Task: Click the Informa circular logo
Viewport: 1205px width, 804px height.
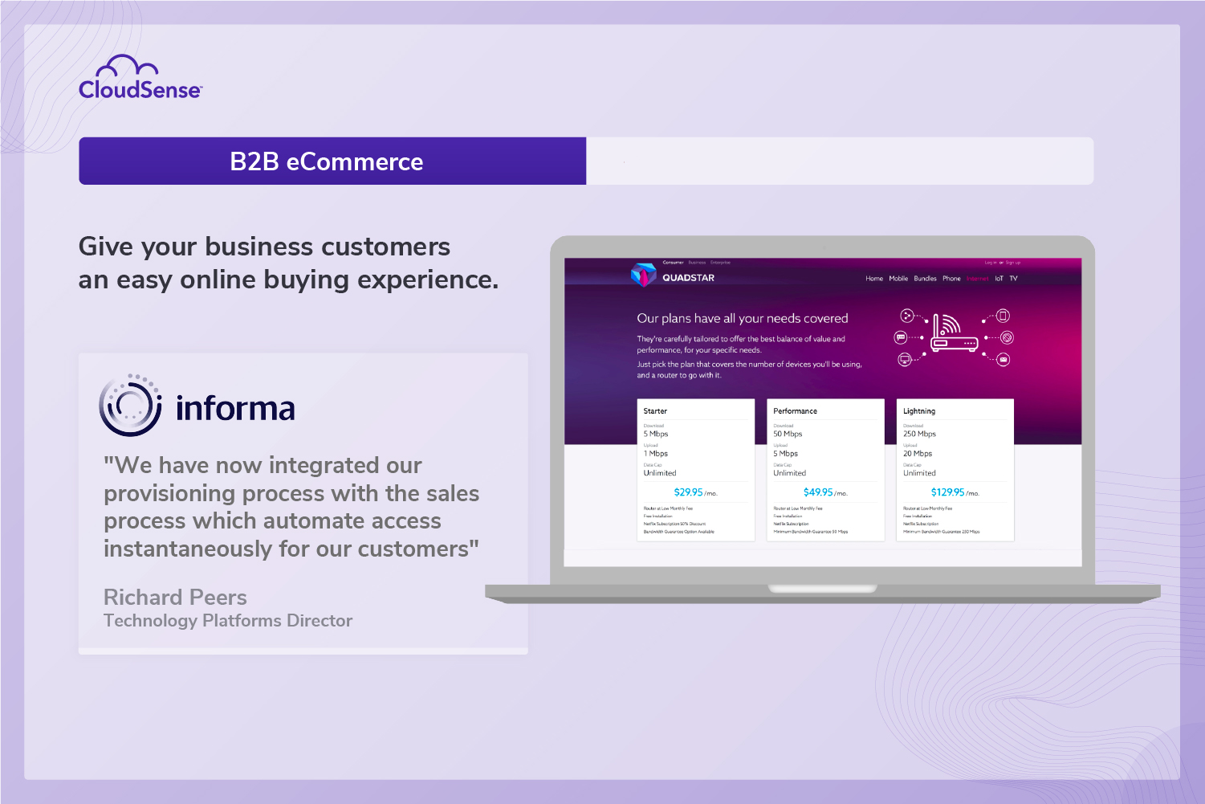Action: (x=130, y=406)
